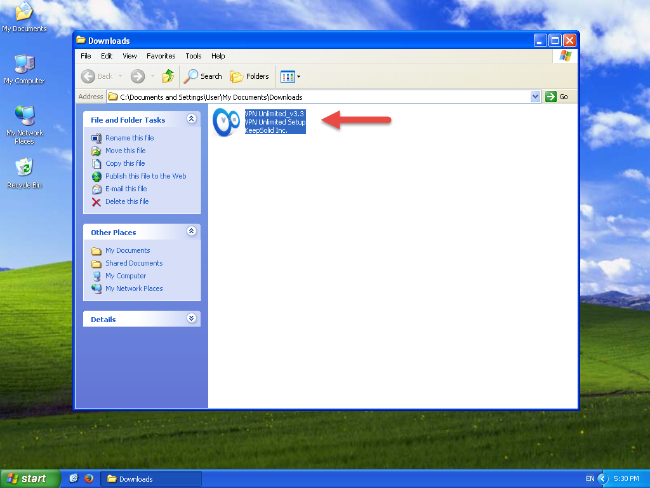Screen dimensions: 650x488
Task: Select the VPN Unlimited installer icon
Action: point(226,122)
